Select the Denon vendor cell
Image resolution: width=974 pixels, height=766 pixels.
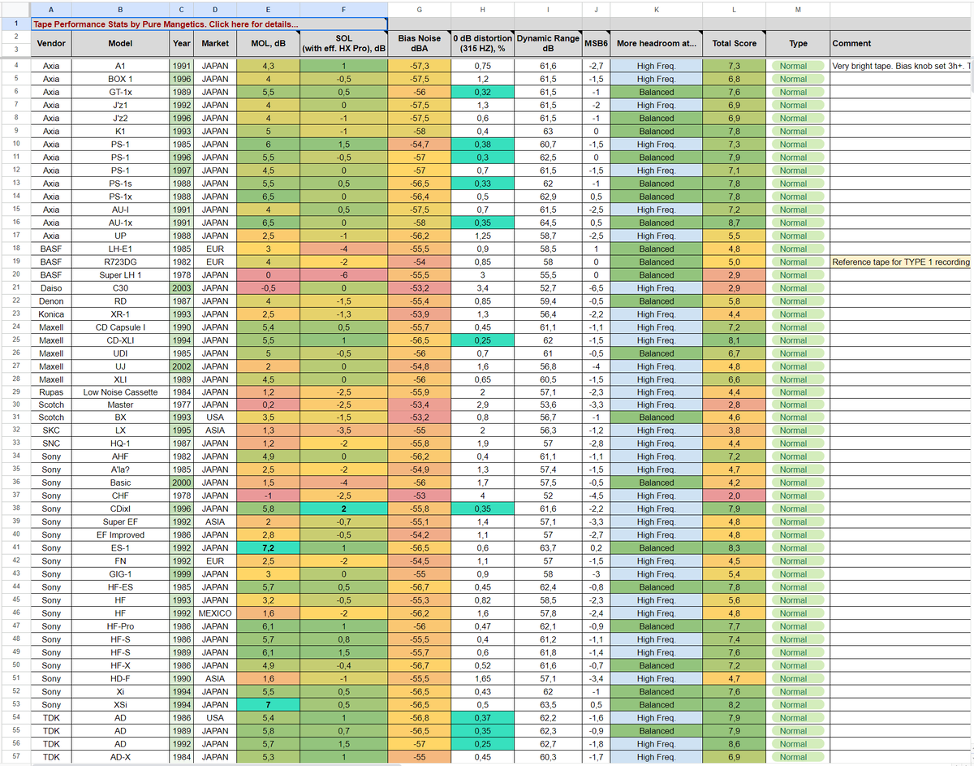tap(51, 301)
